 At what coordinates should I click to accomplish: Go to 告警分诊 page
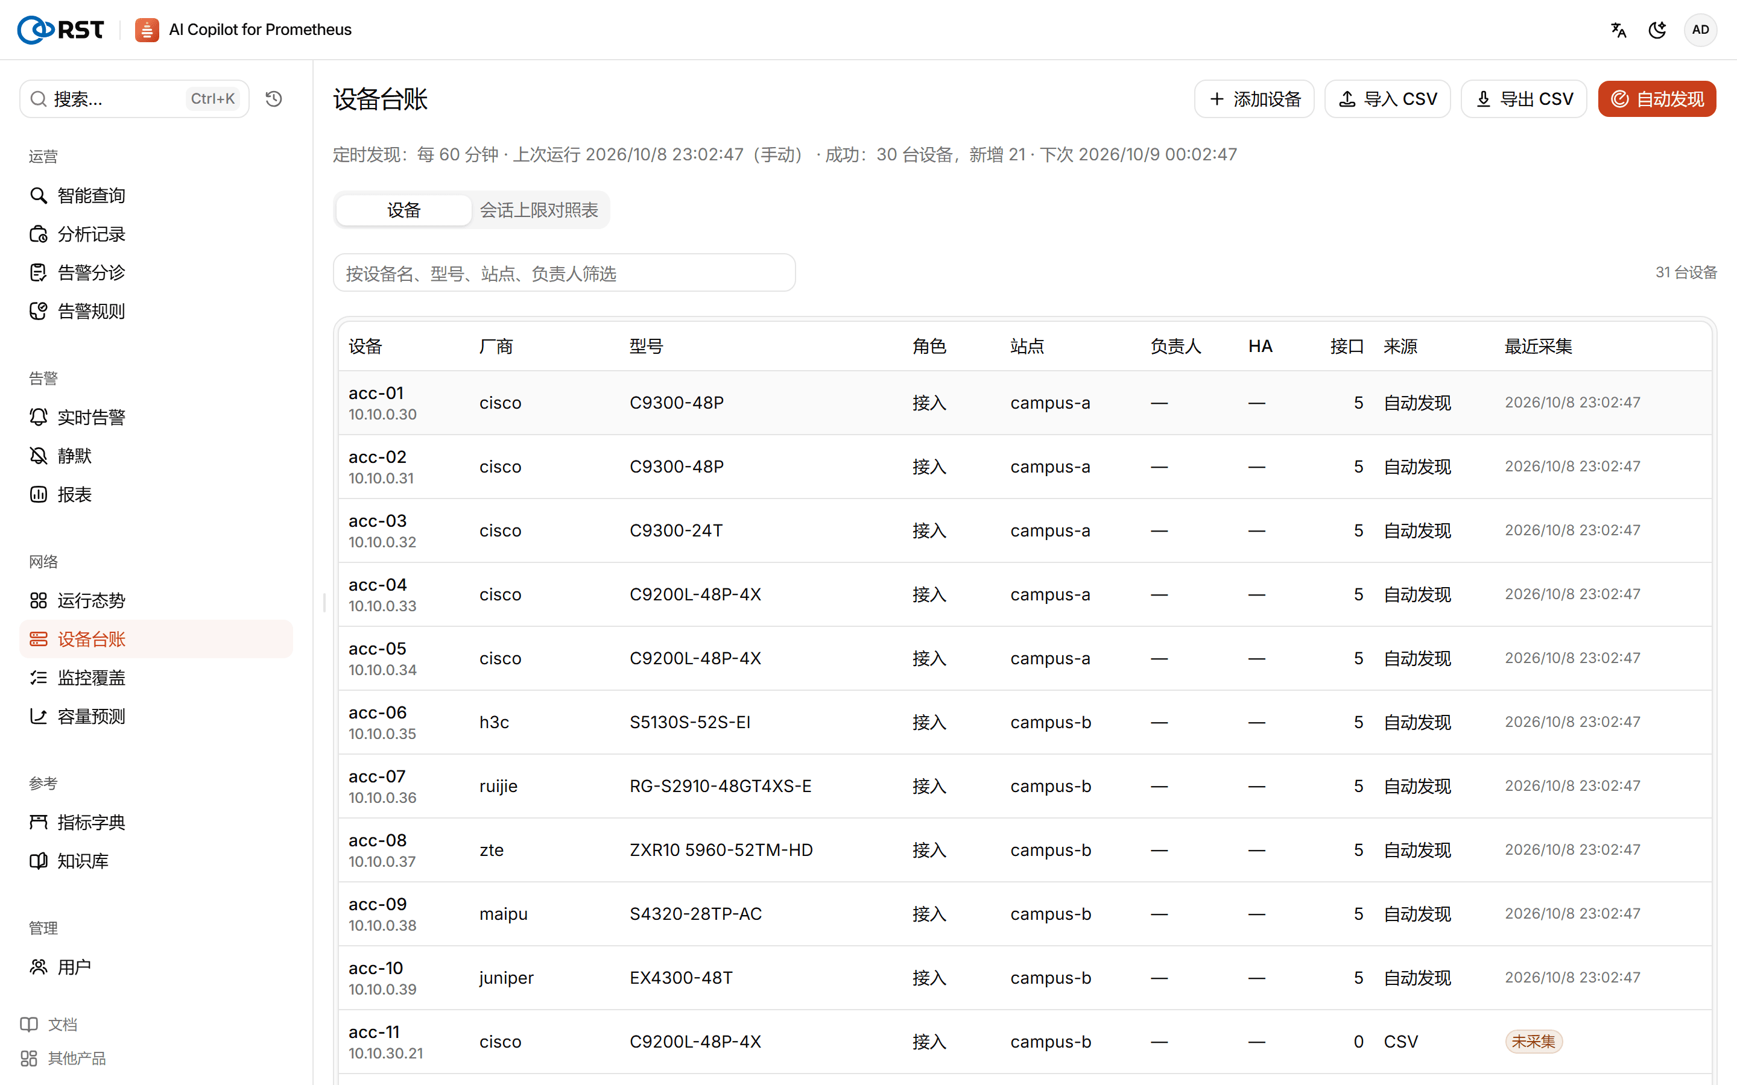tap(156, 272)
